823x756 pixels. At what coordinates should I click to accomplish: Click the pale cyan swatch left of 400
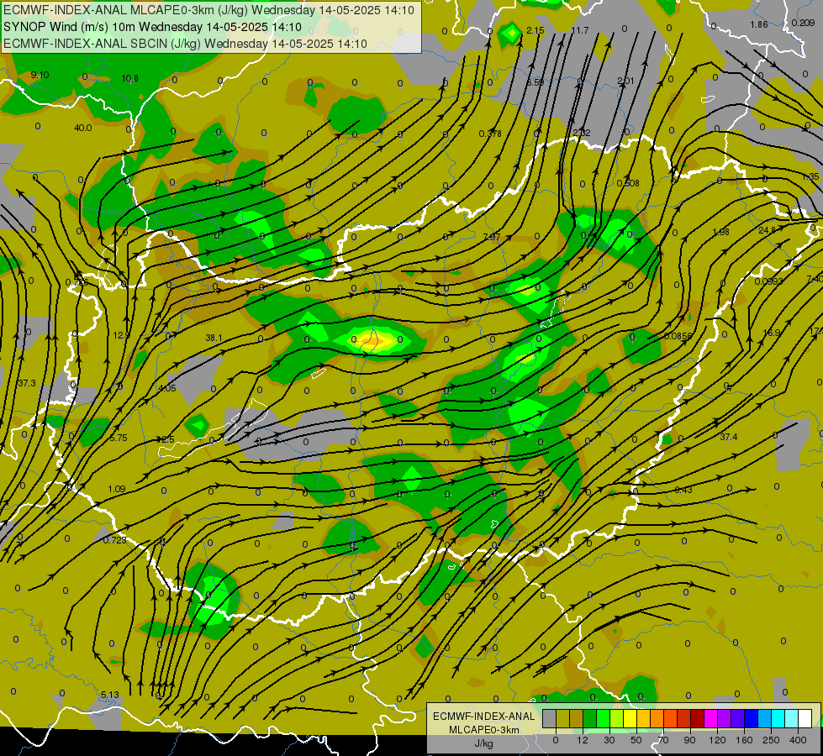pos(792,718)
